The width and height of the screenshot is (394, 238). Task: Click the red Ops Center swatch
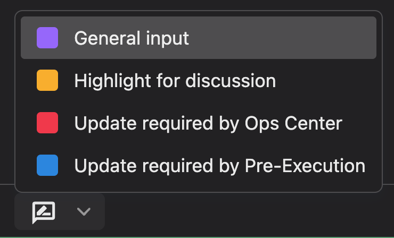point(47,123)
